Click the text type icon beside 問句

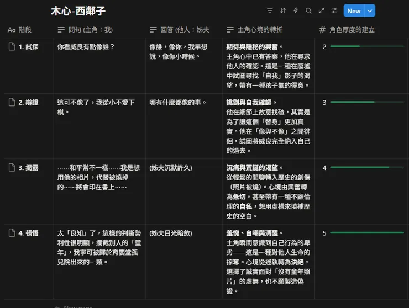(x=61, y=30)
